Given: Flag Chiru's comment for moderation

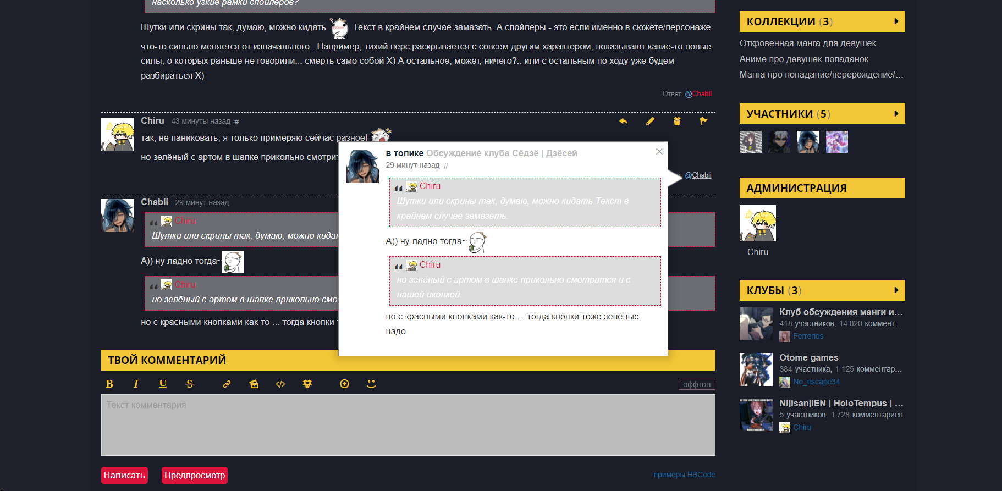Looking at the screenshot, I should tap(703, 122).
